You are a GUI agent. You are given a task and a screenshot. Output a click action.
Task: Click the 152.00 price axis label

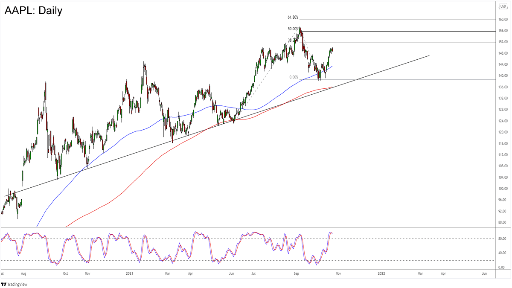(x=503, y=42)
